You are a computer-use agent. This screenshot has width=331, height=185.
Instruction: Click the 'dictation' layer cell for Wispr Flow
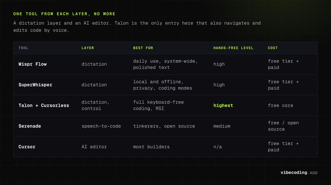click(94, 64)
